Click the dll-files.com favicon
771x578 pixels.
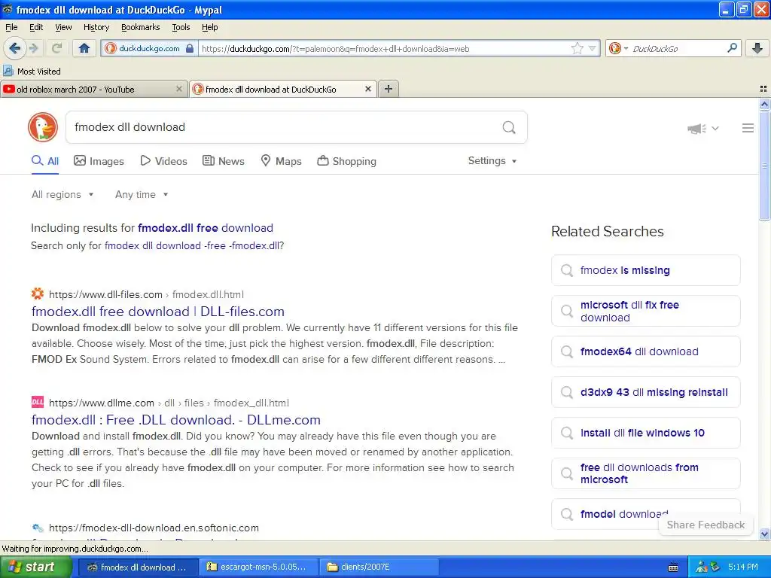(x=38, y=294)
